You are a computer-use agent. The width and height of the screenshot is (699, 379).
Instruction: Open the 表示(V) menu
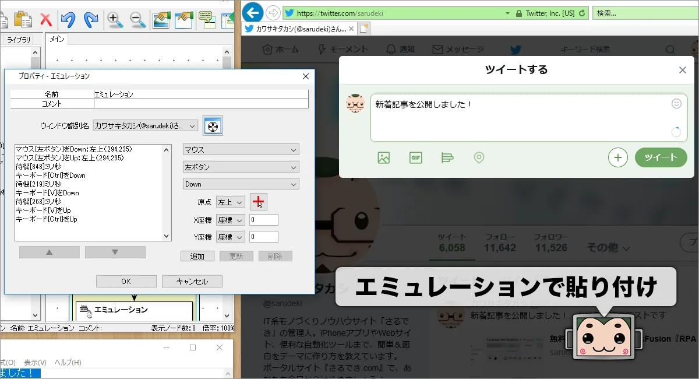tap(35, 363)
